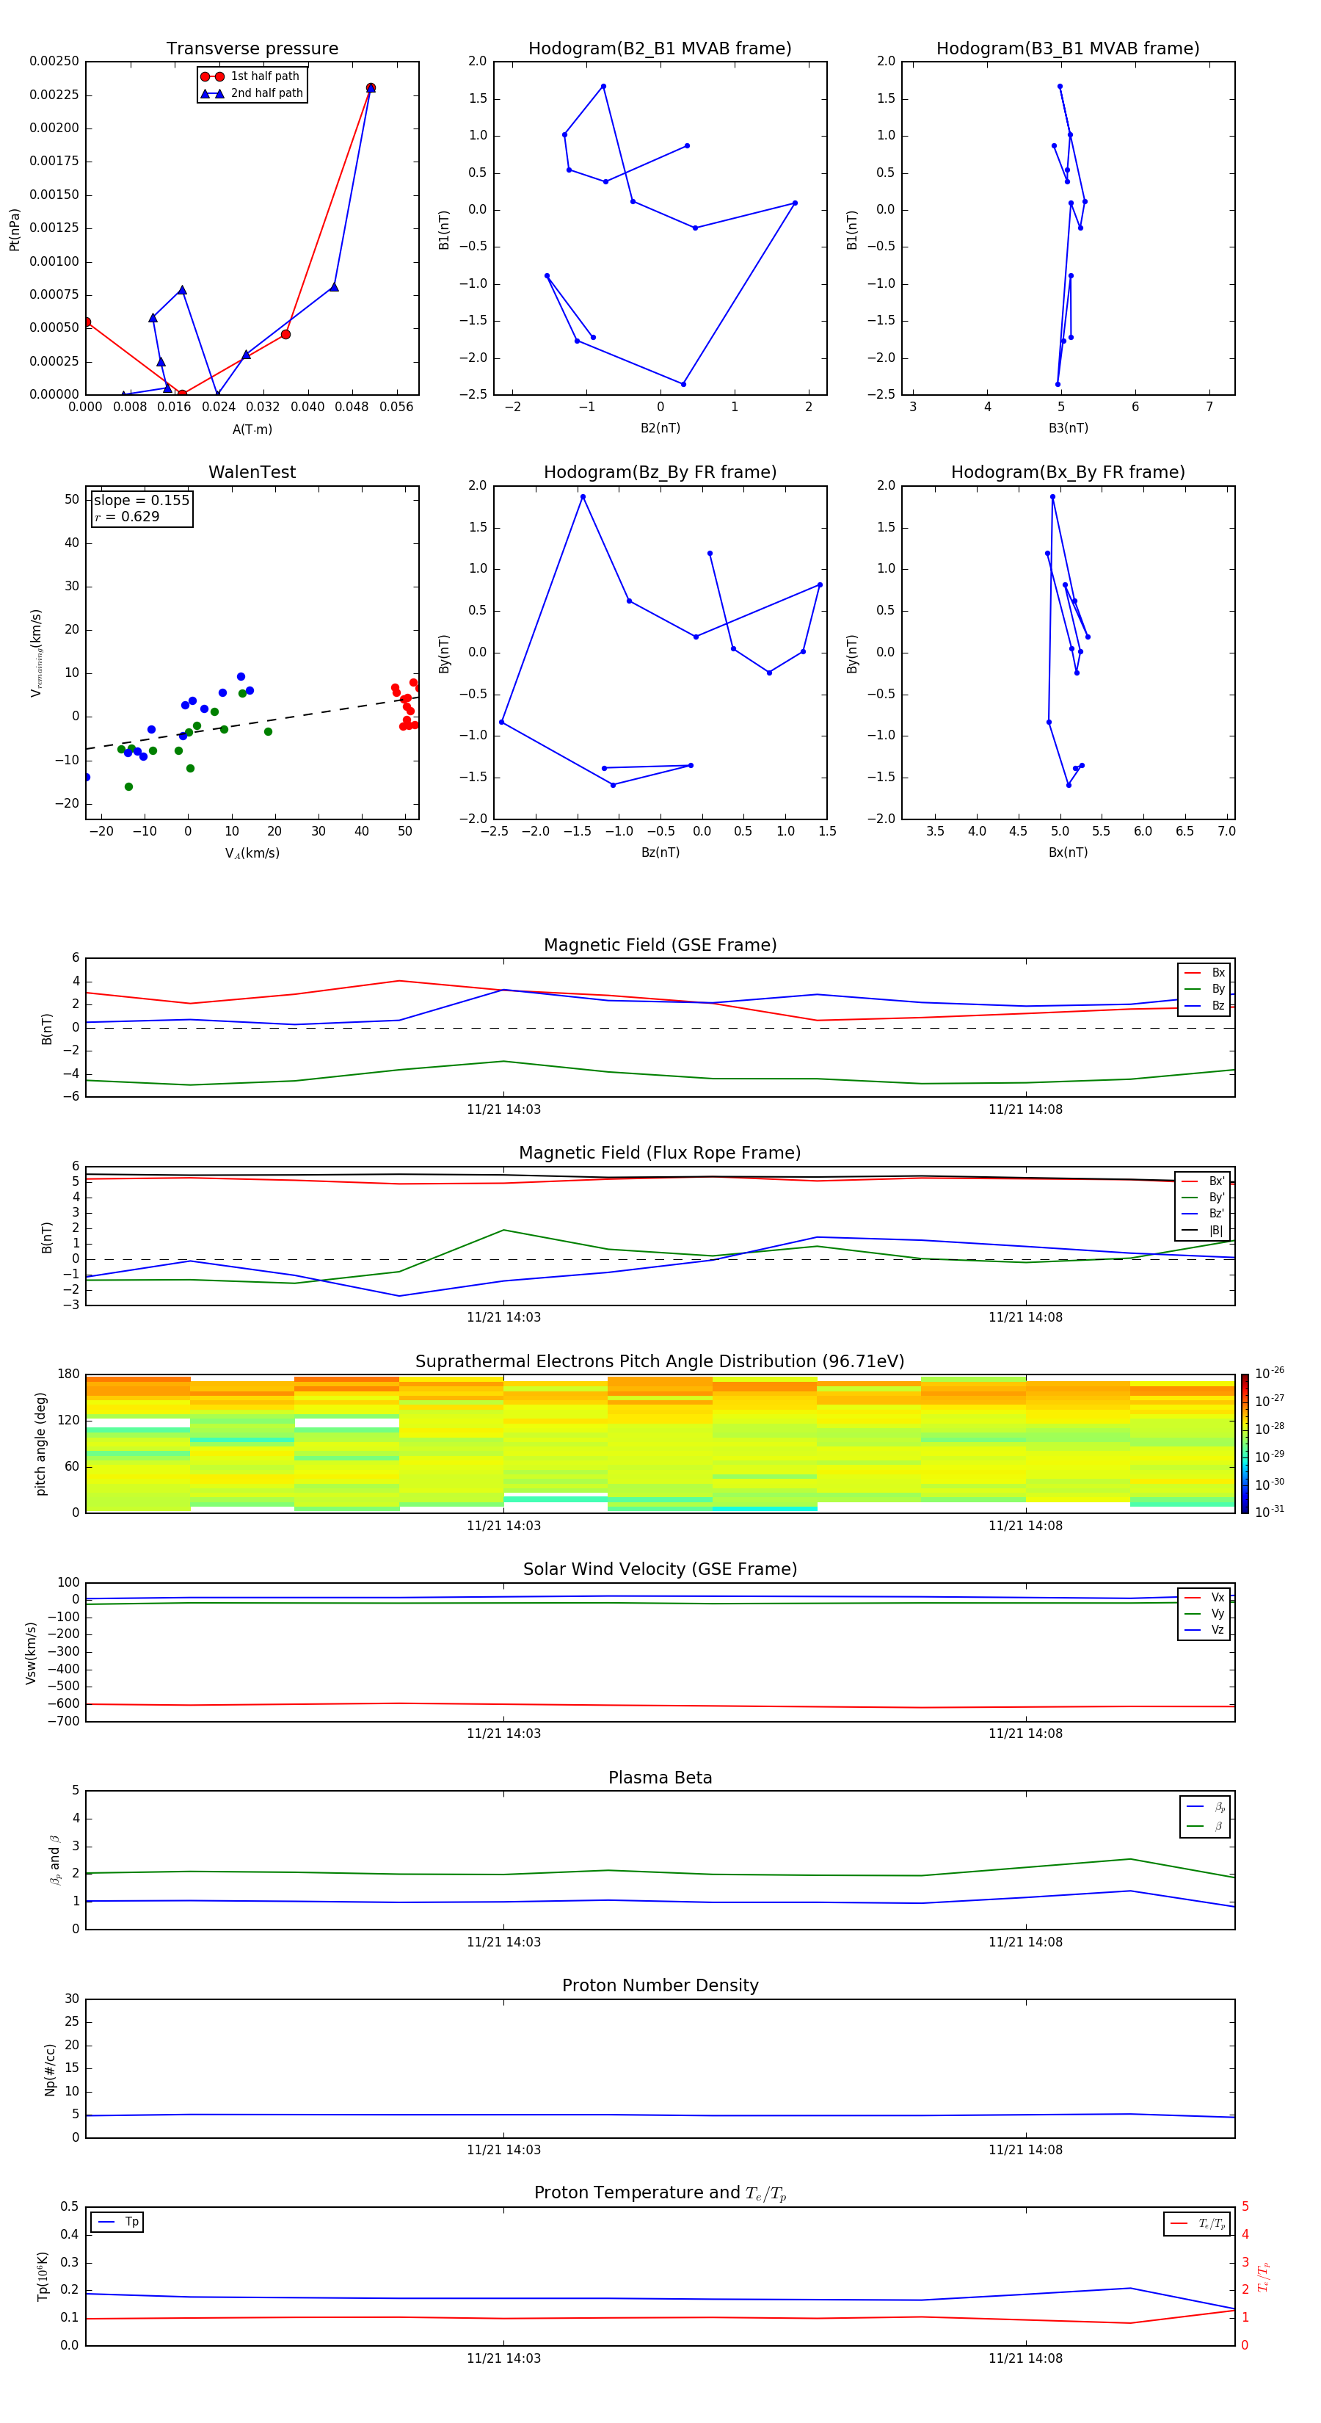Click the peak red marker in Transverse pressure
Viewport: 1321px width, 2423px height.
tap(371, 87)
